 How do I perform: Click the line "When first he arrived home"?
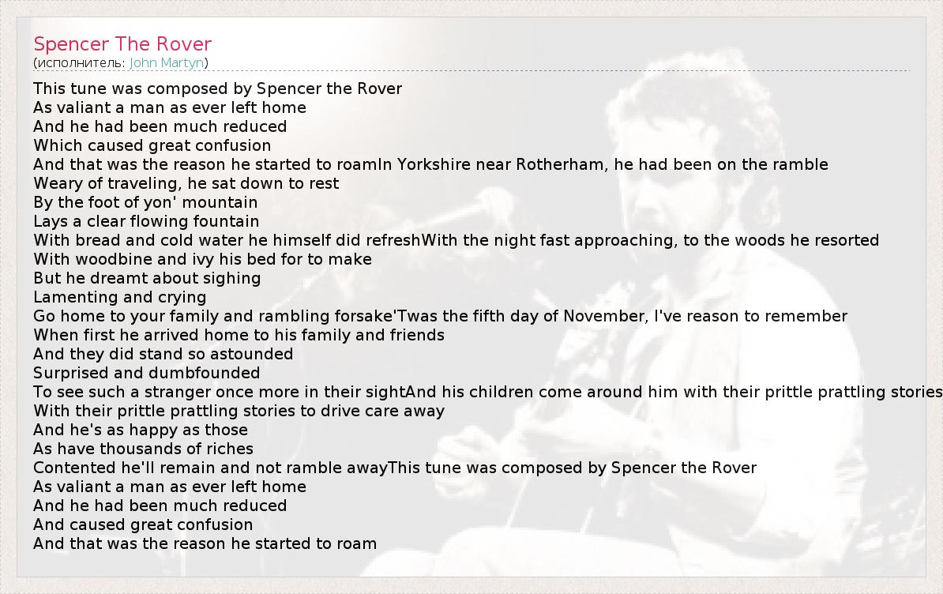(239, 335)
